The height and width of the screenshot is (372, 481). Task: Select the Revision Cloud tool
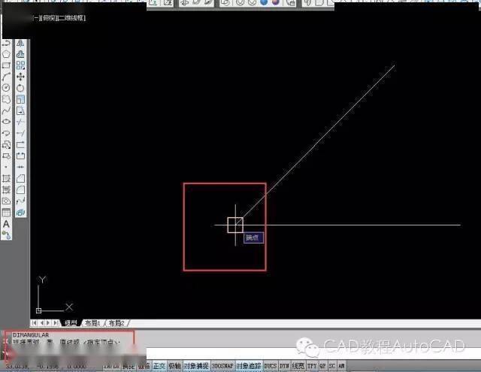click(x=6, y=99)
